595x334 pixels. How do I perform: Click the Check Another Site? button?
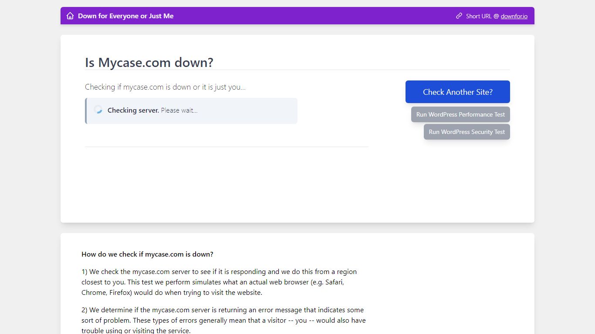[458, 92]
